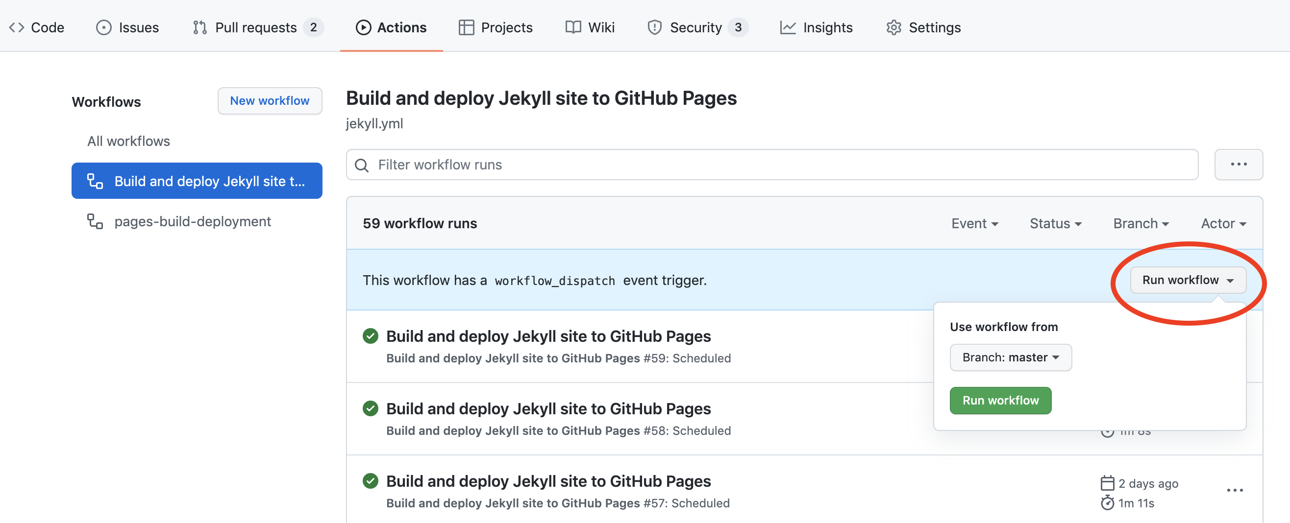Select the Actions tab
1290x523 pixels.
pos(391,27)
